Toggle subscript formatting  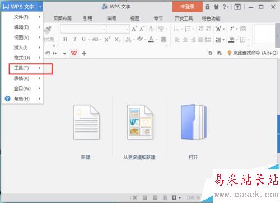coord(118,40)
